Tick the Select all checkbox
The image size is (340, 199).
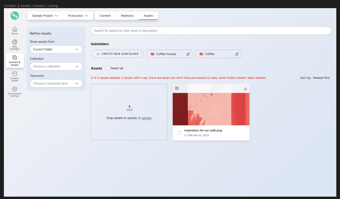click(x=107, y=68)
